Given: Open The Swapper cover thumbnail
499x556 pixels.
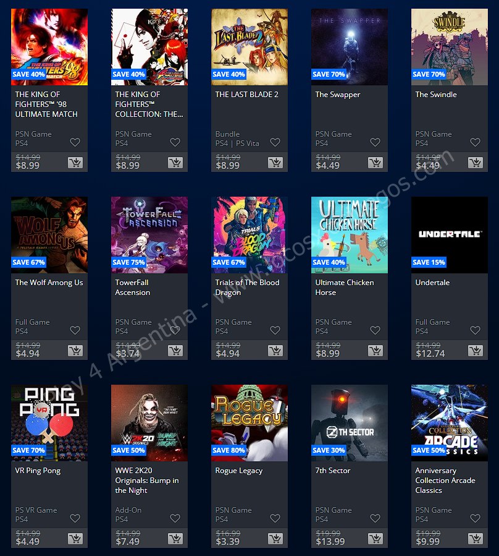Looking at the screenshot, I should [350, 47].
